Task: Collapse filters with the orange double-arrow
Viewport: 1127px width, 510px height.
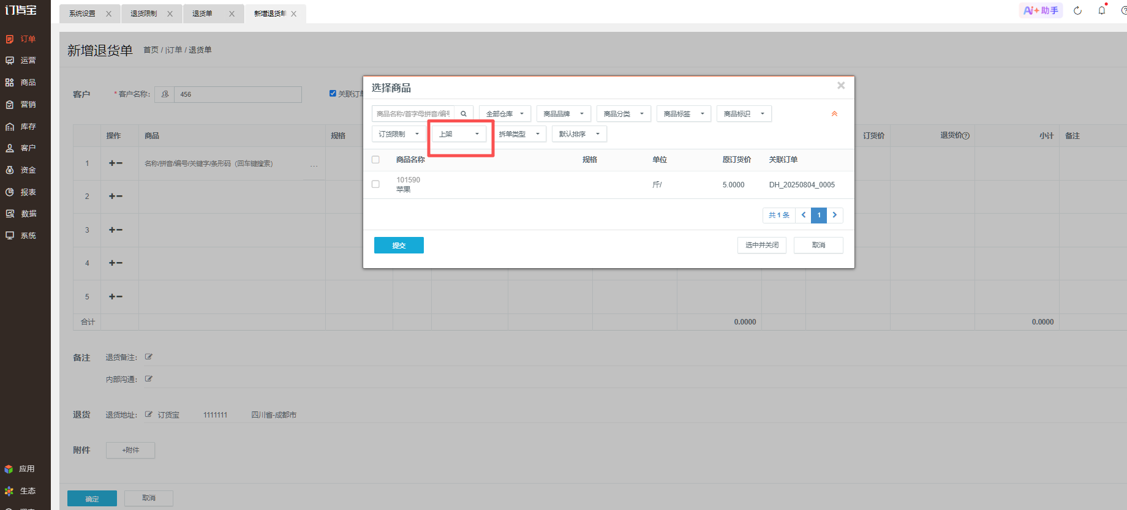Action: [834, 114]
